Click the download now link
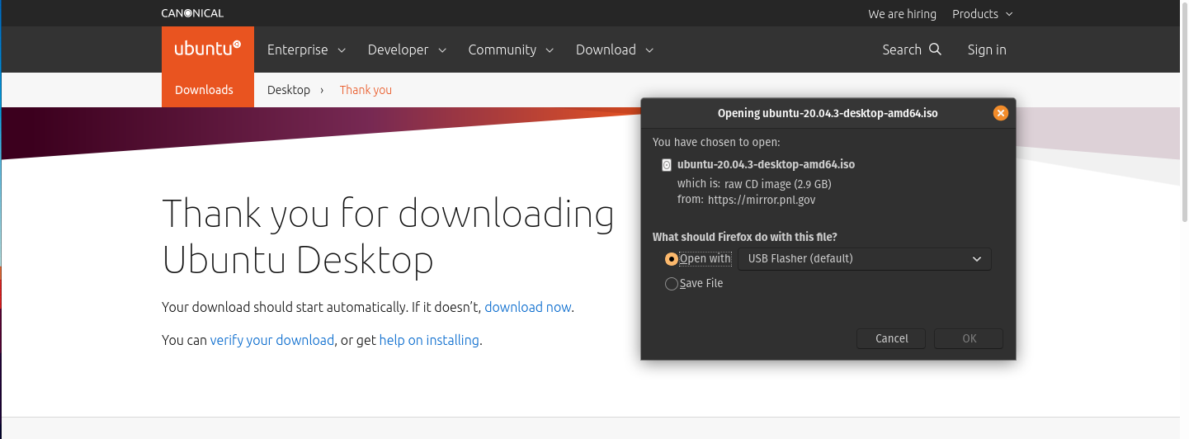The image size is (1189, 439). click(527, 307)
